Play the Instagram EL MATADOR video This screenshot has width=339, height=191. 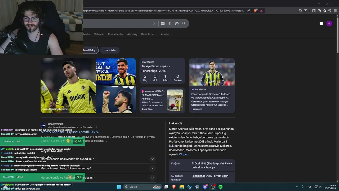pyautogui.click(x=175, y=100)
